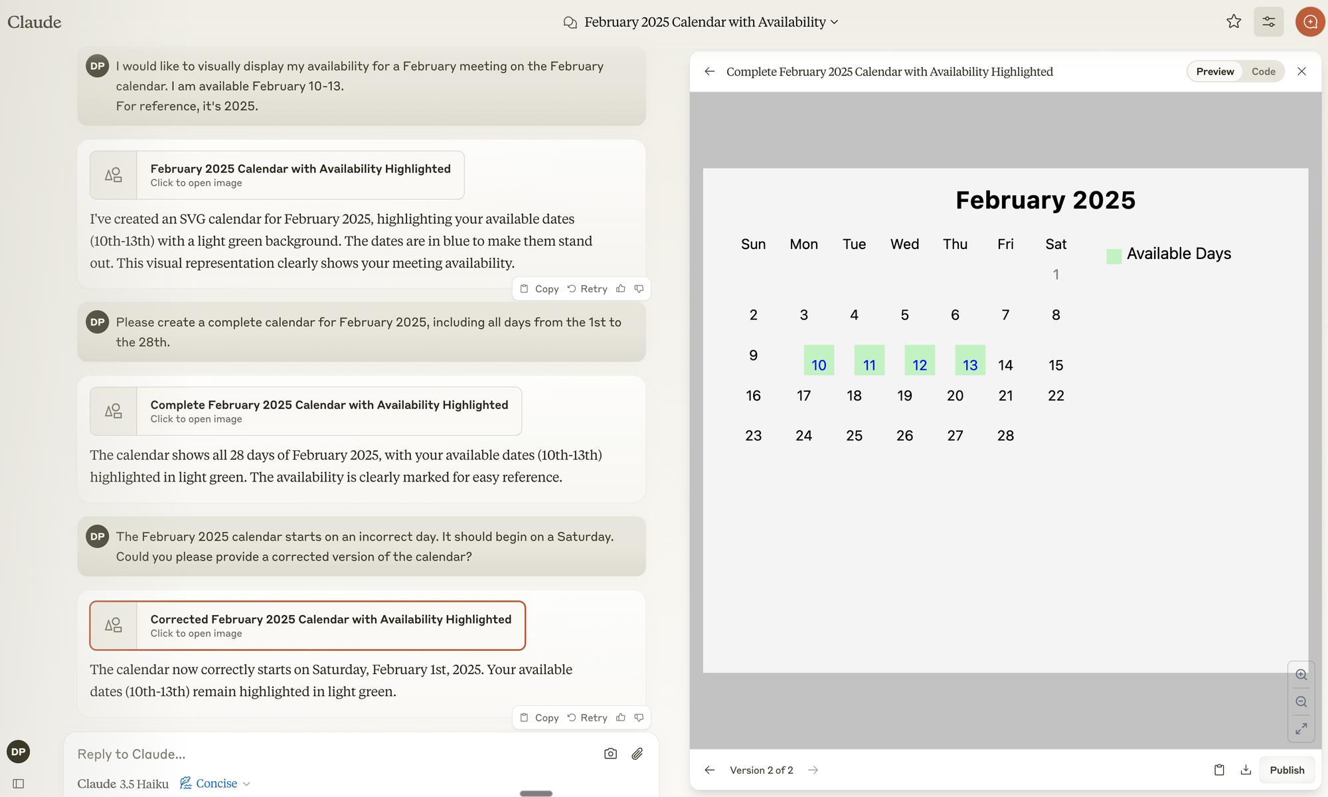Give thumbs down to last response
Viewport: 1328px width, 797px height.
tap(639, 717)
